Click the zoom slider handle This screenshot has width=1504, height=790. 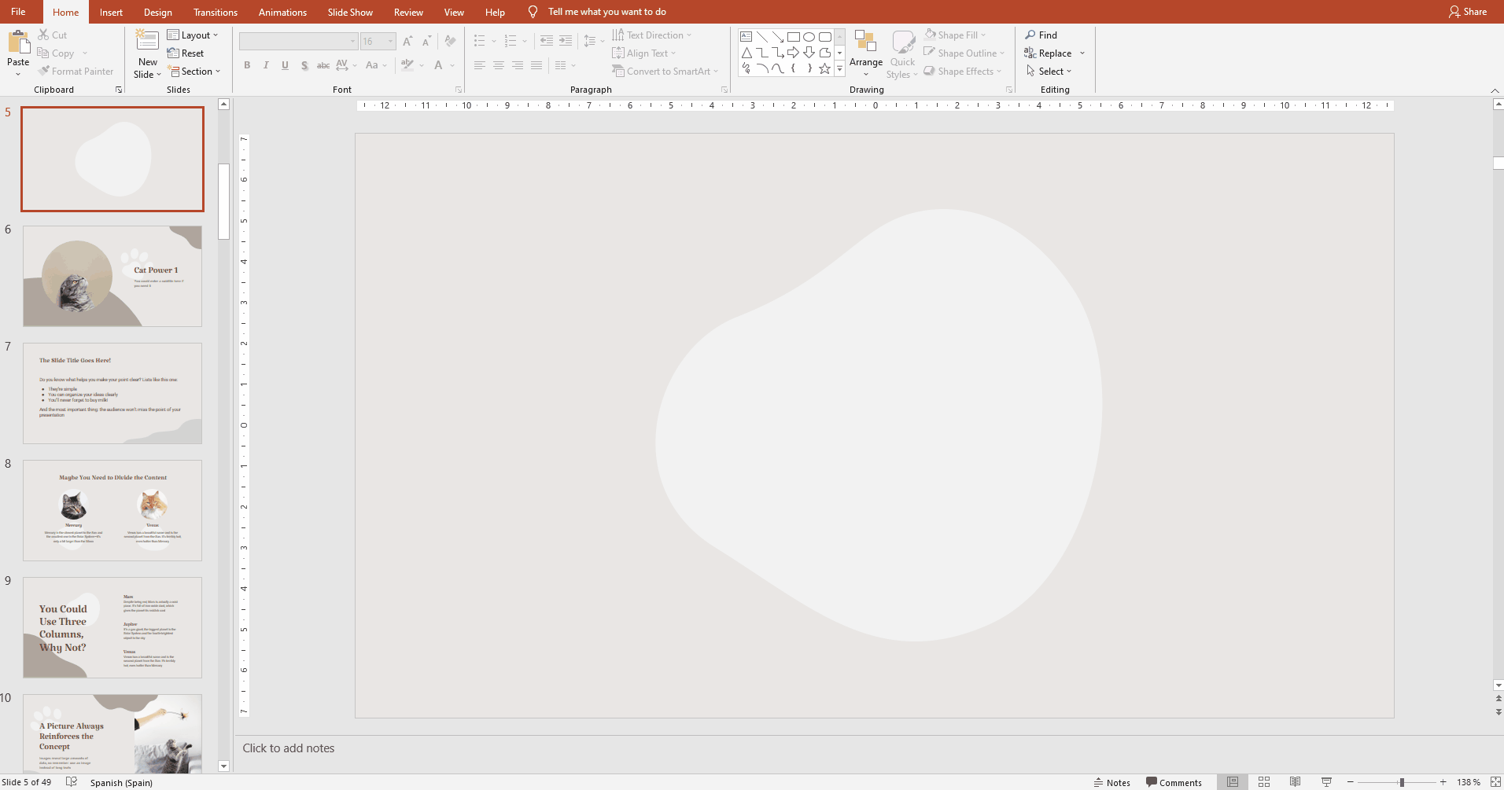[x=1401, y=782]
